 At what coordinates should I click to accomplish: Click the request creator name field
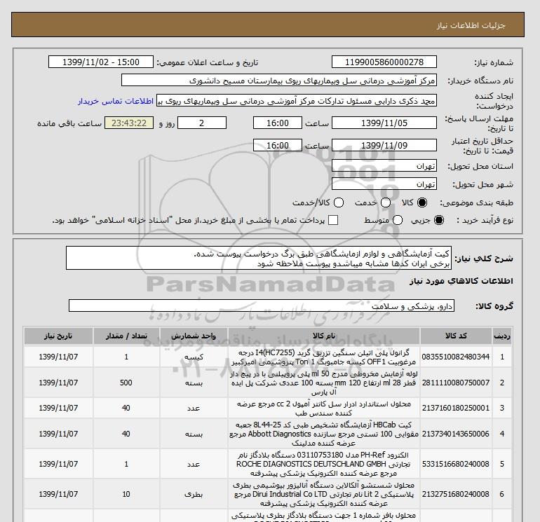tap(297, 100)
